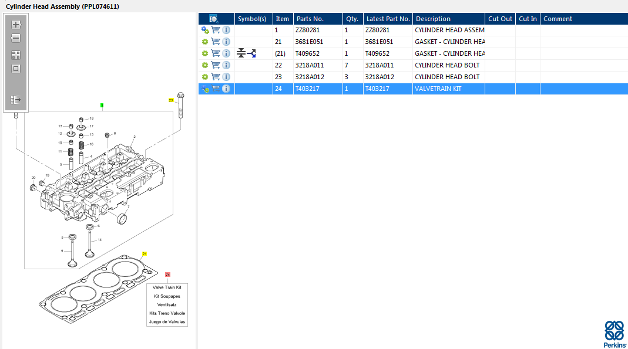
Task: Click the Cut In column header
Action: pos(528,19)
